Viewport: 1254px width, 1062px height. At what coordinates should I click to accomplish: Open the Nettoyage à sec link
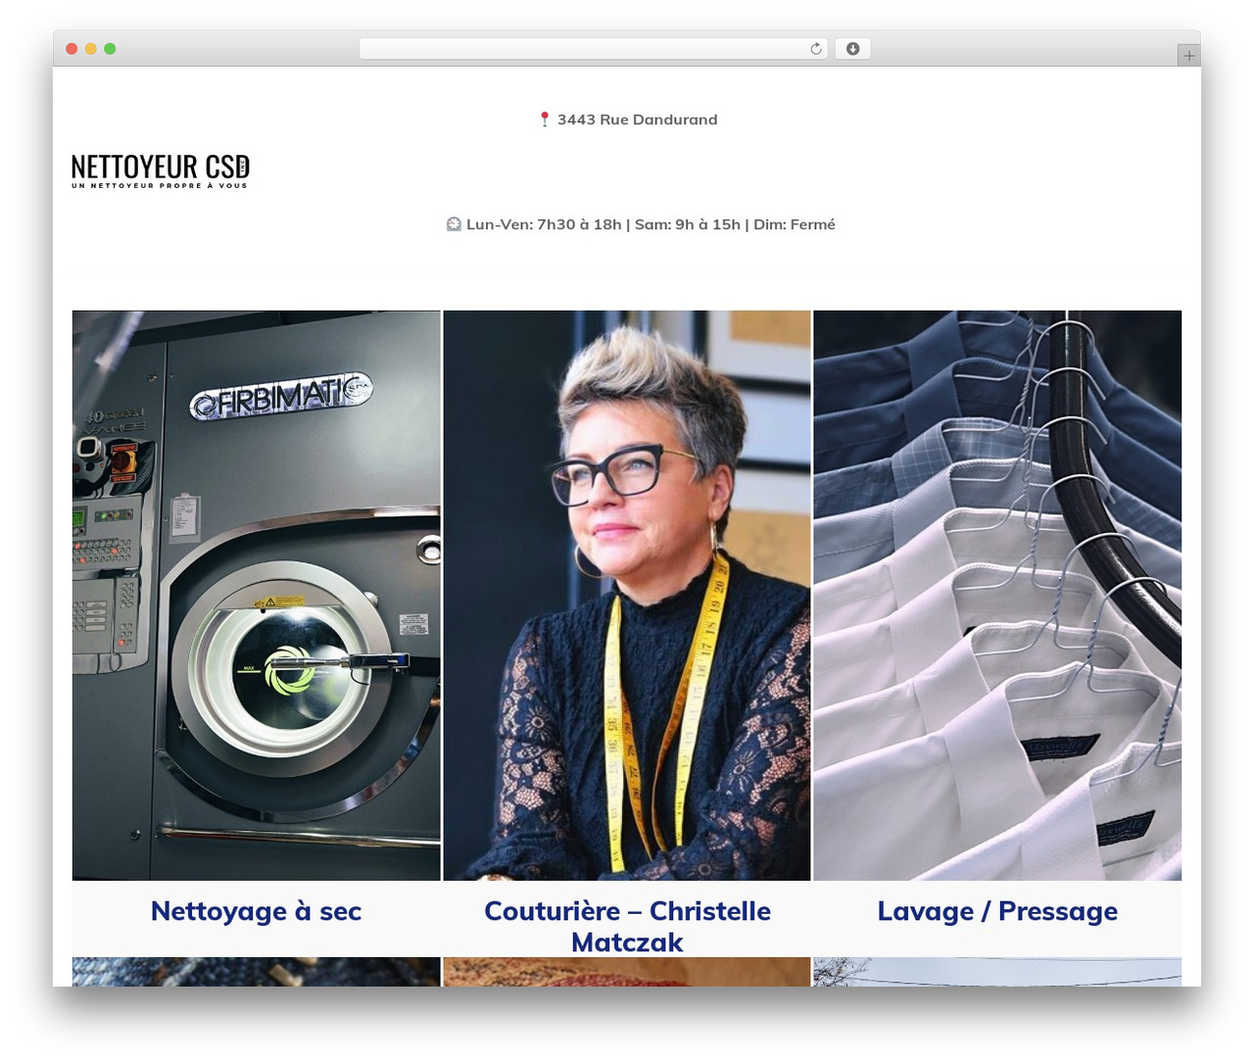click(x=257, y=911)
